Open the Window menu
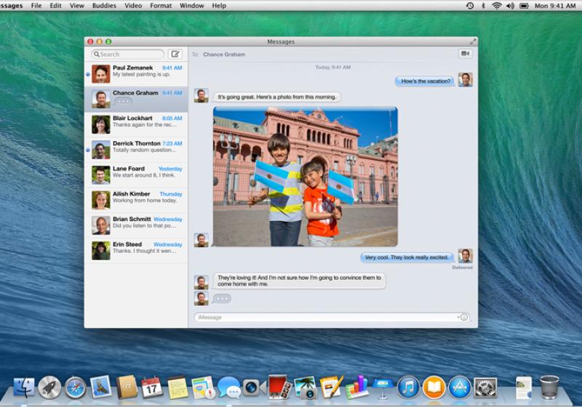Screen dimensions: 582x407 (x=192, y=6)
